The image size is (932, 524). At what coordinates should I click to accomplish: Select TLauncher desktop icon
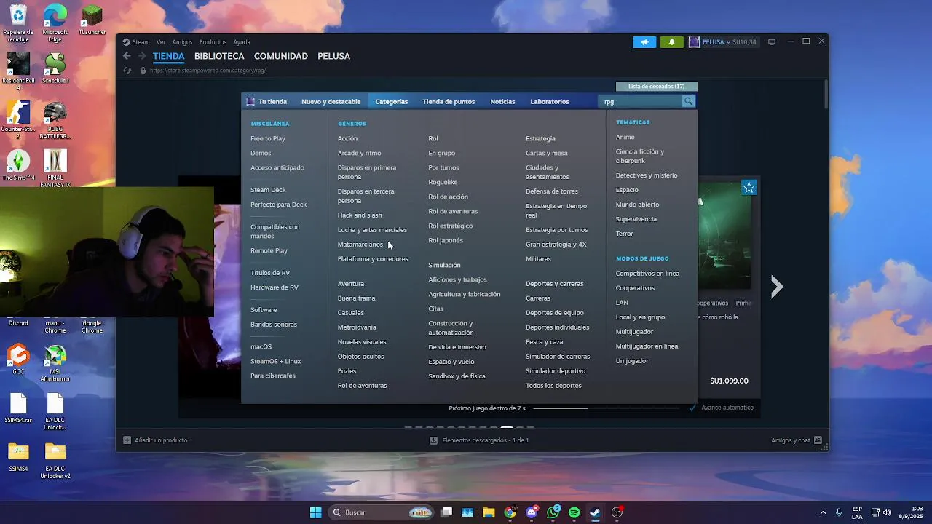click(x=92, y=20)
